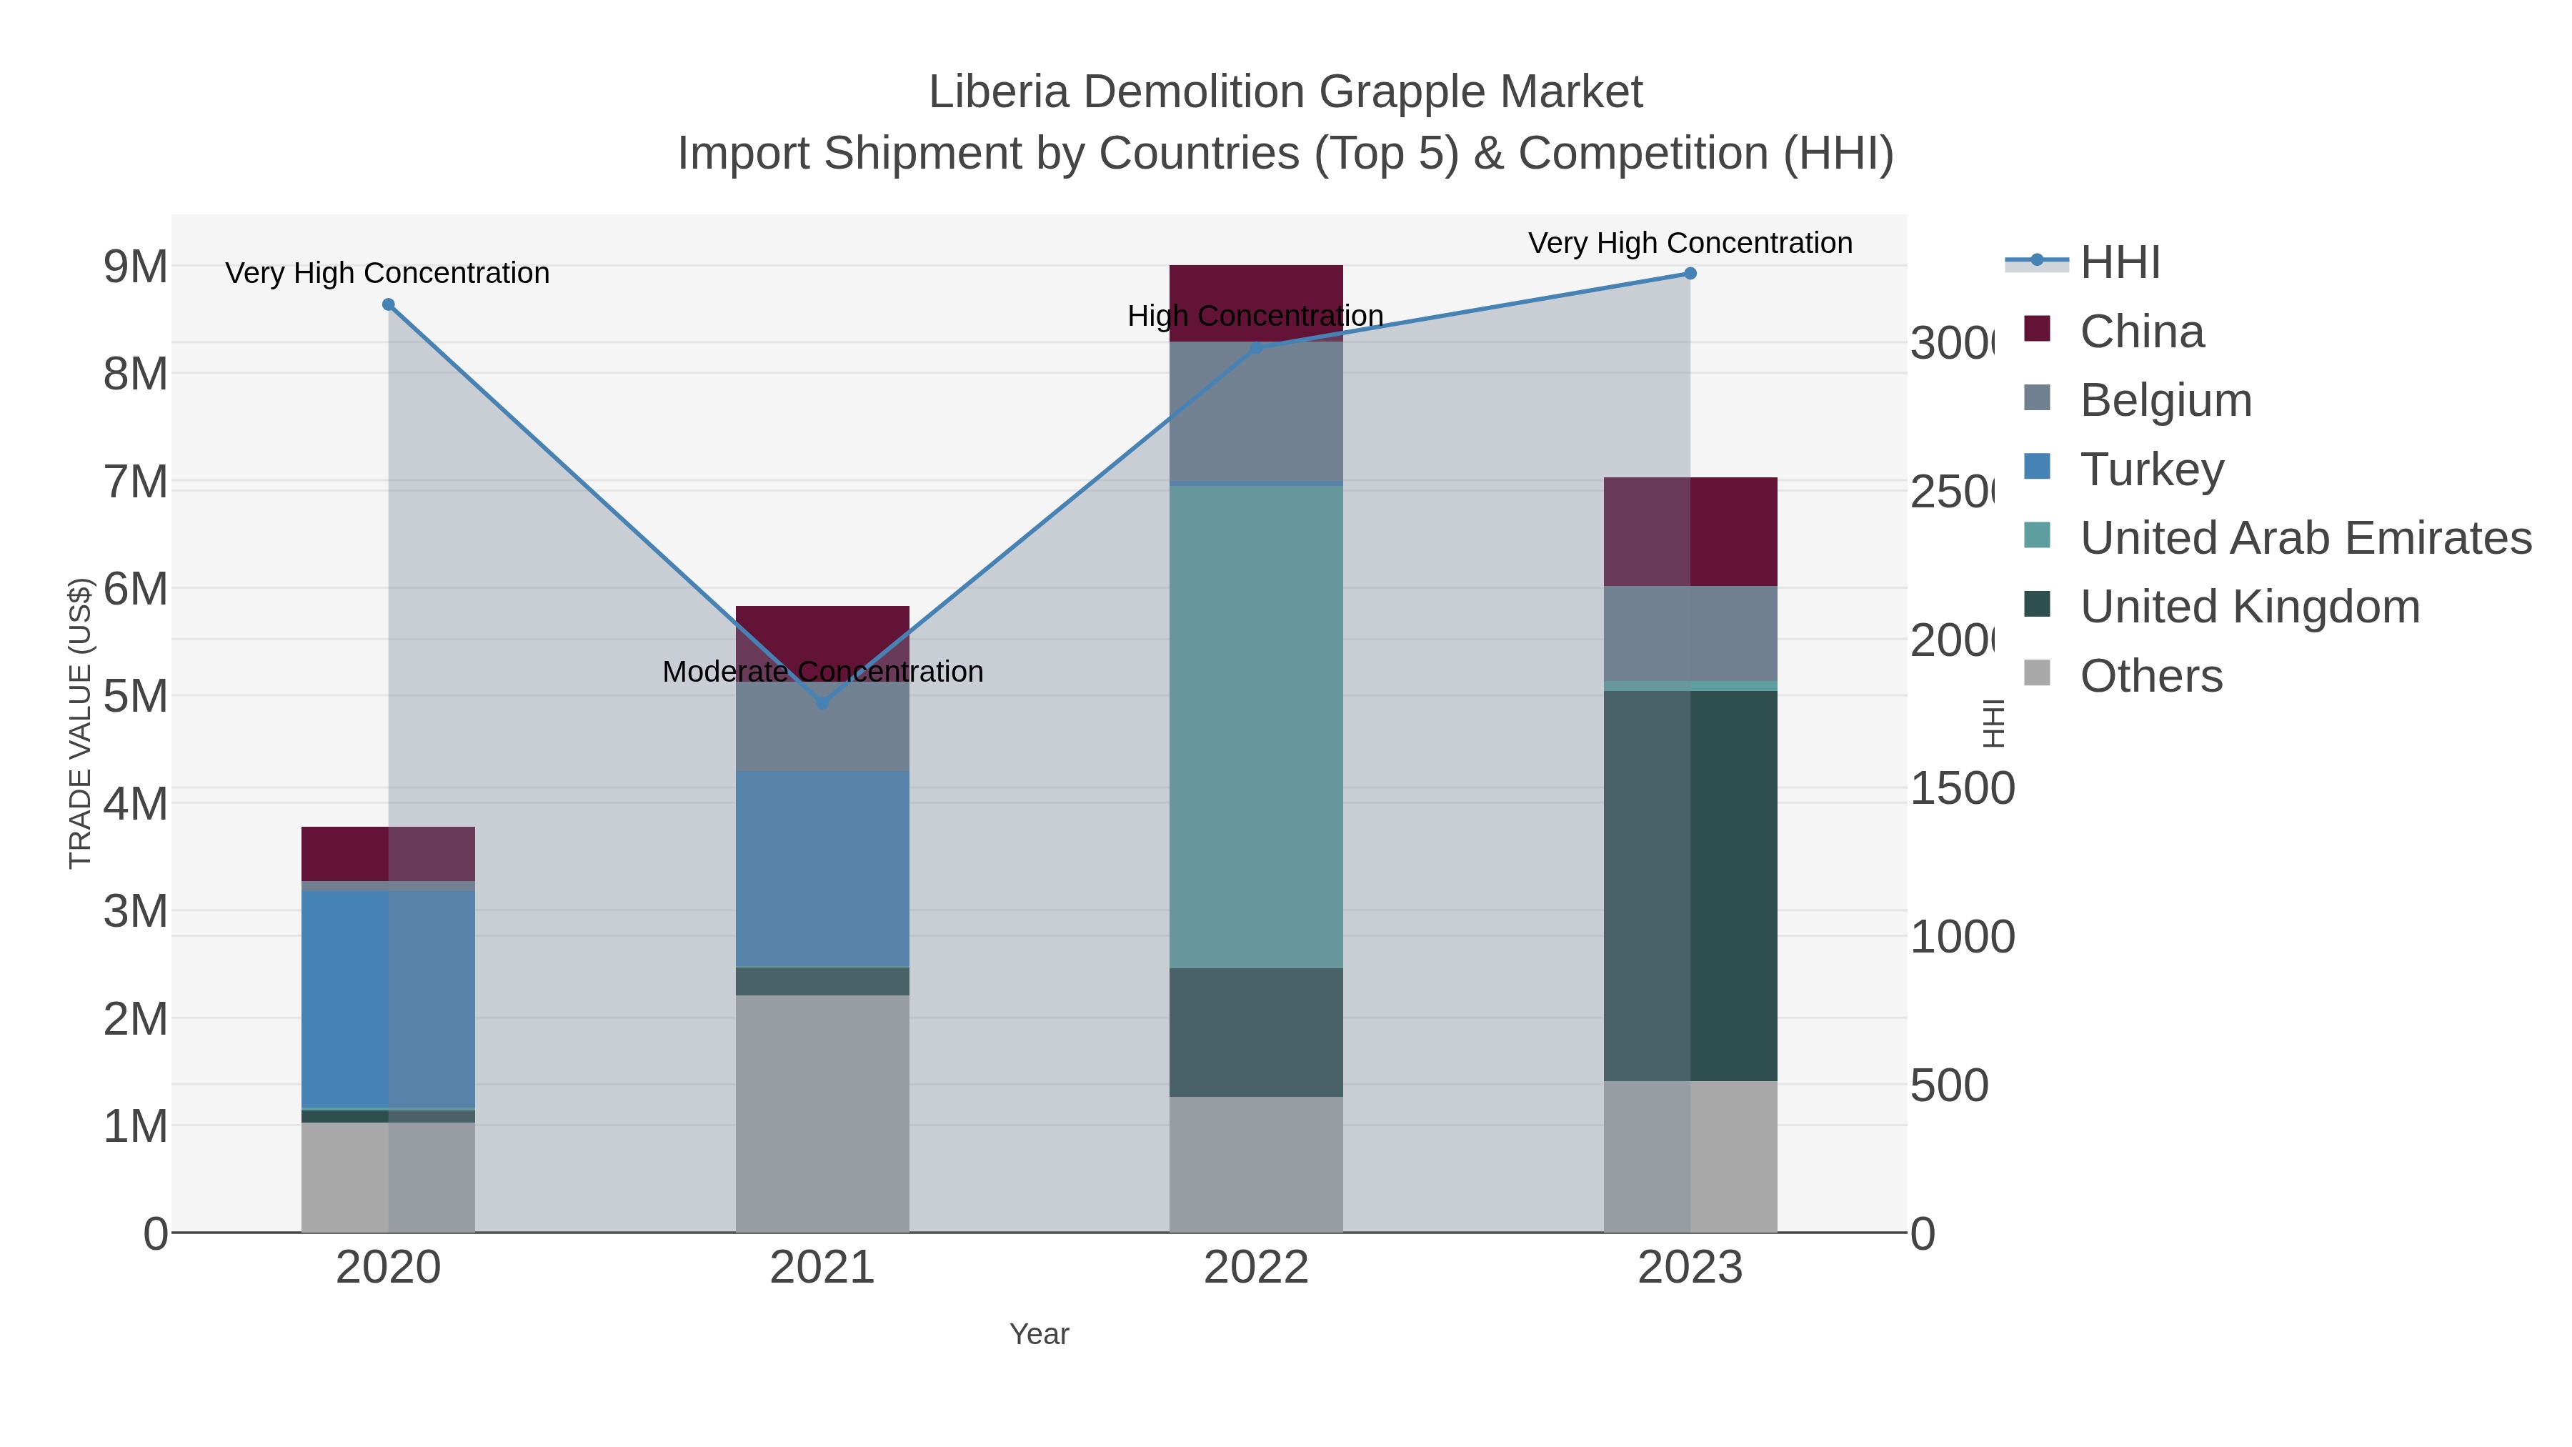
Task: Toggle the Belgium legend entry
Action: (x=2138, y=400)
